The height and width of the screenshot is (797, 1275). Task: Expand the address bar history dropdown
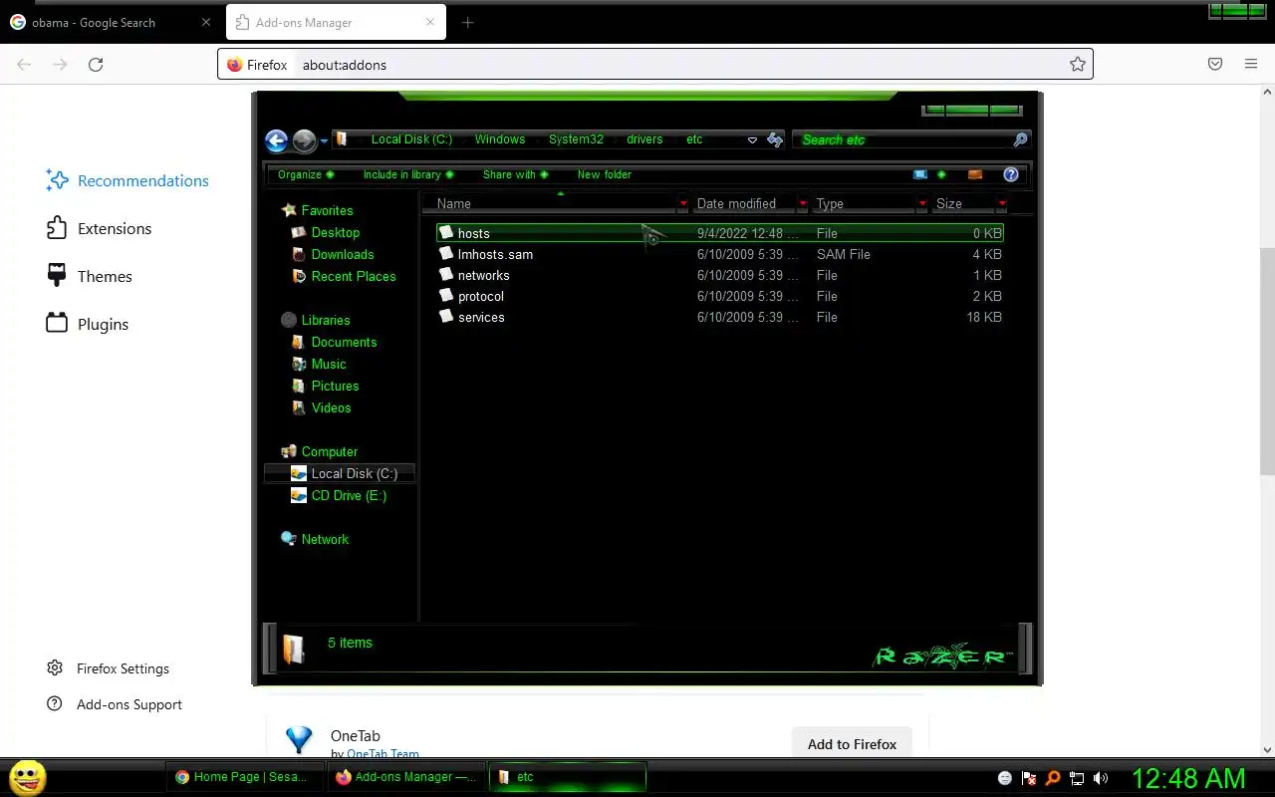(x=752, y=140)
